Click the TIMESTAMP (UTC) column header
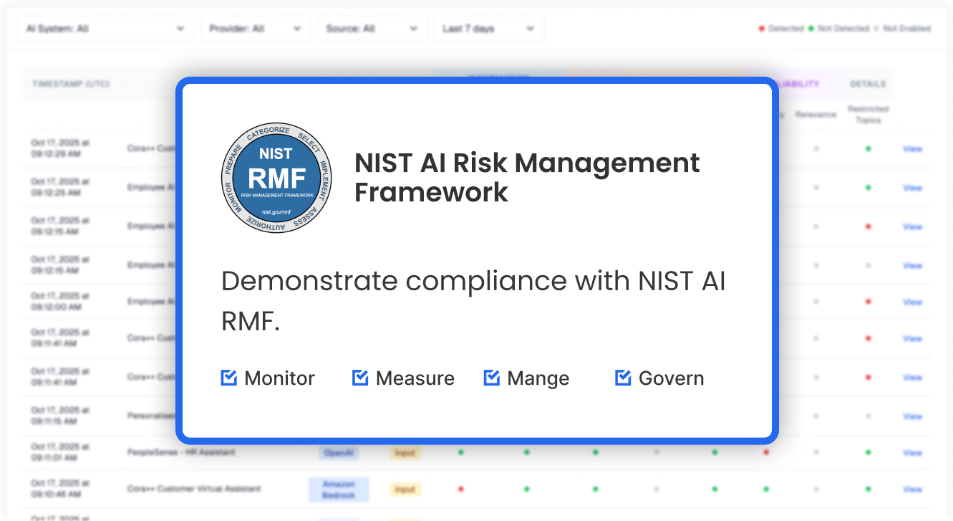 pyautogui.click(x=70, y=84)
